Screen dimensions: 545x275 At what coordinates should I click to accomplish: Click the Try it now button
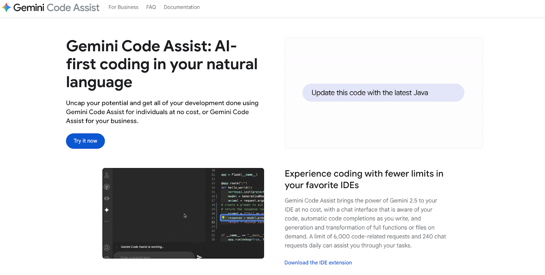(x=85, y=141)
